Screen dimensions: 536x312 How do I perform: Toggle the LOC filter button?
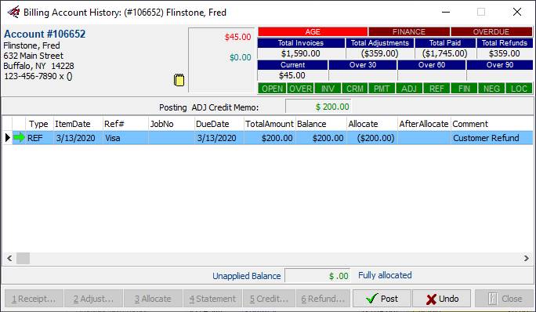point(519,89)
